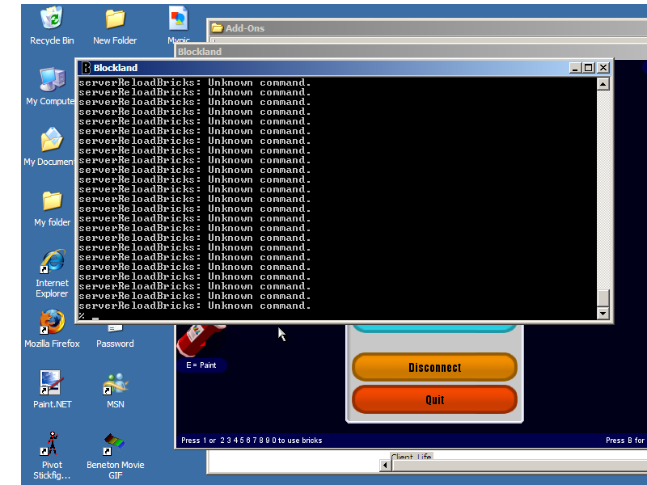
Task: Click the "E = Paint" label
Action: point(201,365)
